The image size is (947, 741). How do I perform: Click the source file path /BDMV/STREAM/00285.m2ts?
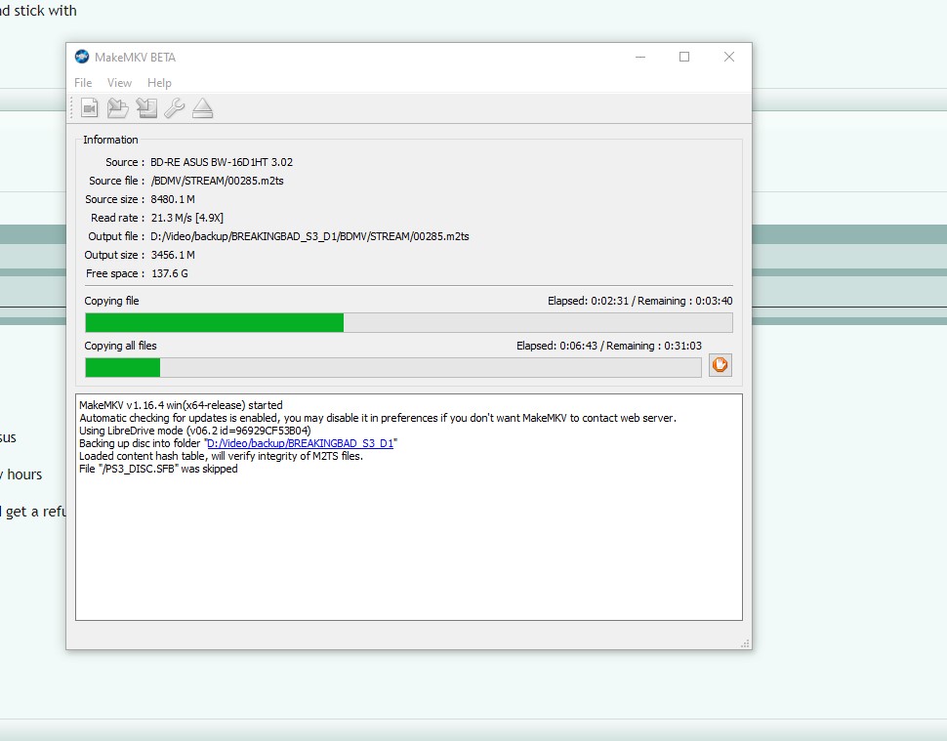click(x=218, y=181)
